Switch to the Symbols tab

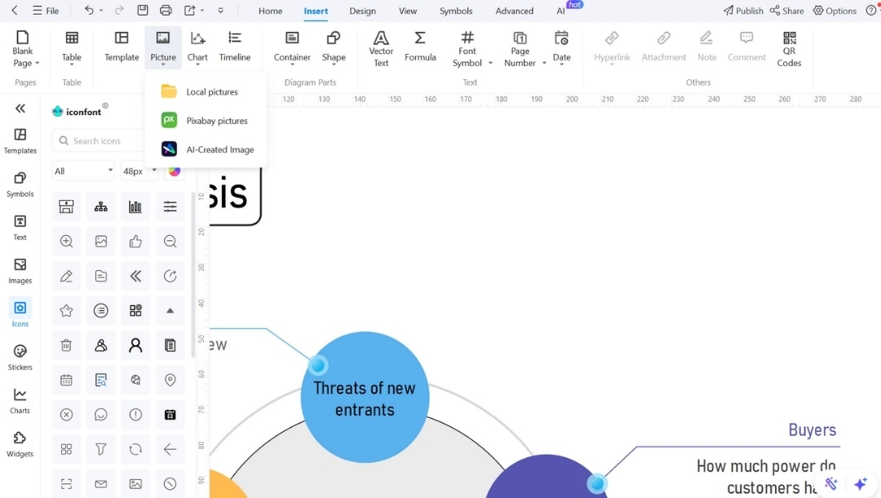pyautogui.click(x=456, y=11)
